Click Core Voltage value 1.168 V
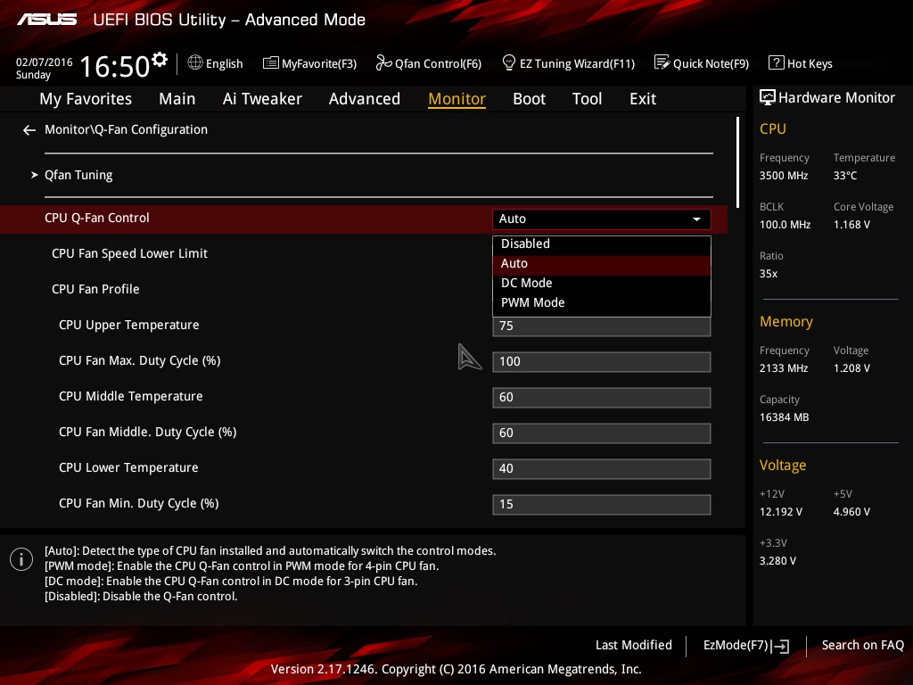The height and width of the screenshot is (685, 913). 851,224
